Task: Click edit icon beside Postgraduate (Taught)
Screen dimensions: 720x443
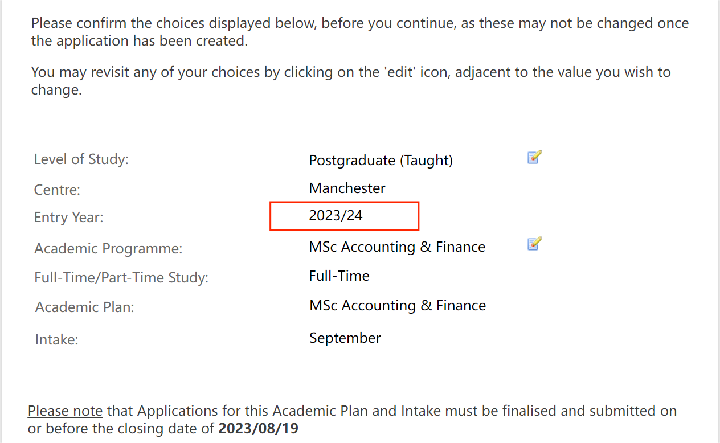Action: click(534, 157)
